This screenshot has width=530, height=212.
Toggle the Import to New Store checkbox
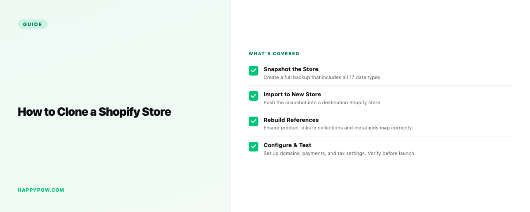click(254, 96)
